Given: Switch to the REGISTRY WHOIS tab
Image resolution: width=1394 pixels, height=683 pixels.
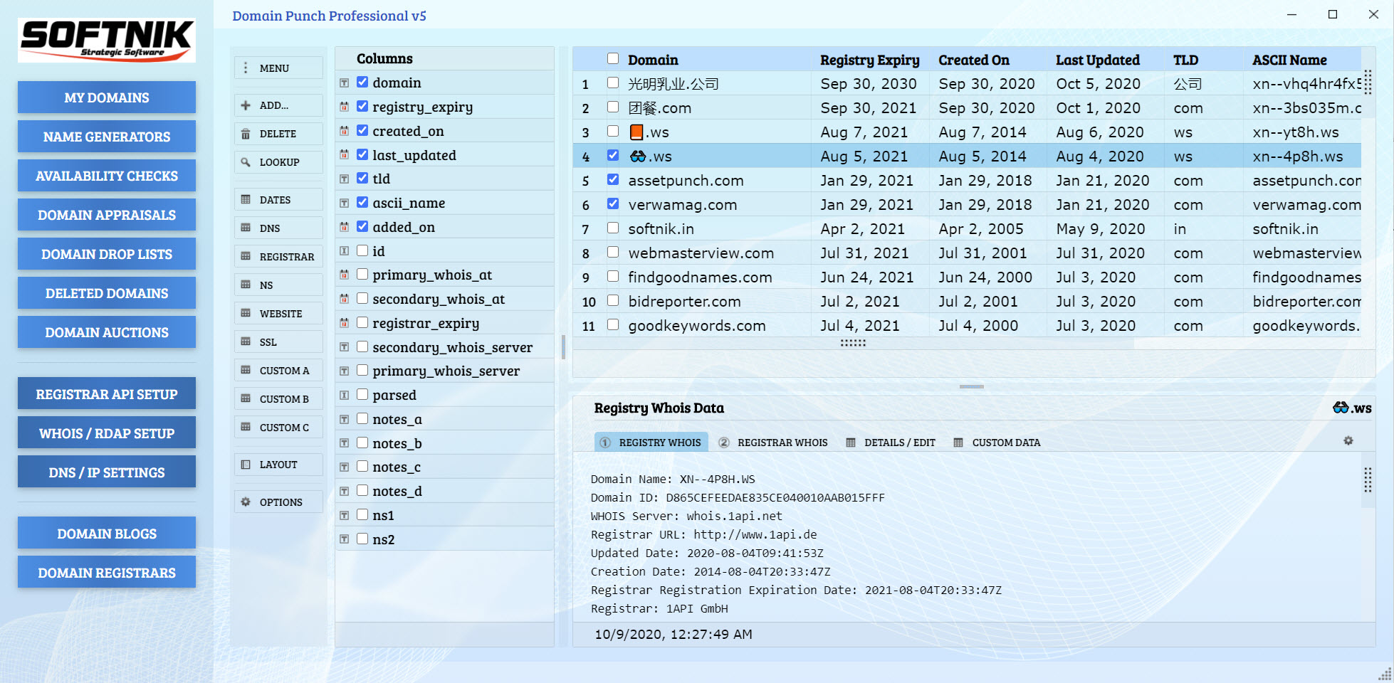Looking at the screenshot, I should [651, 443].
